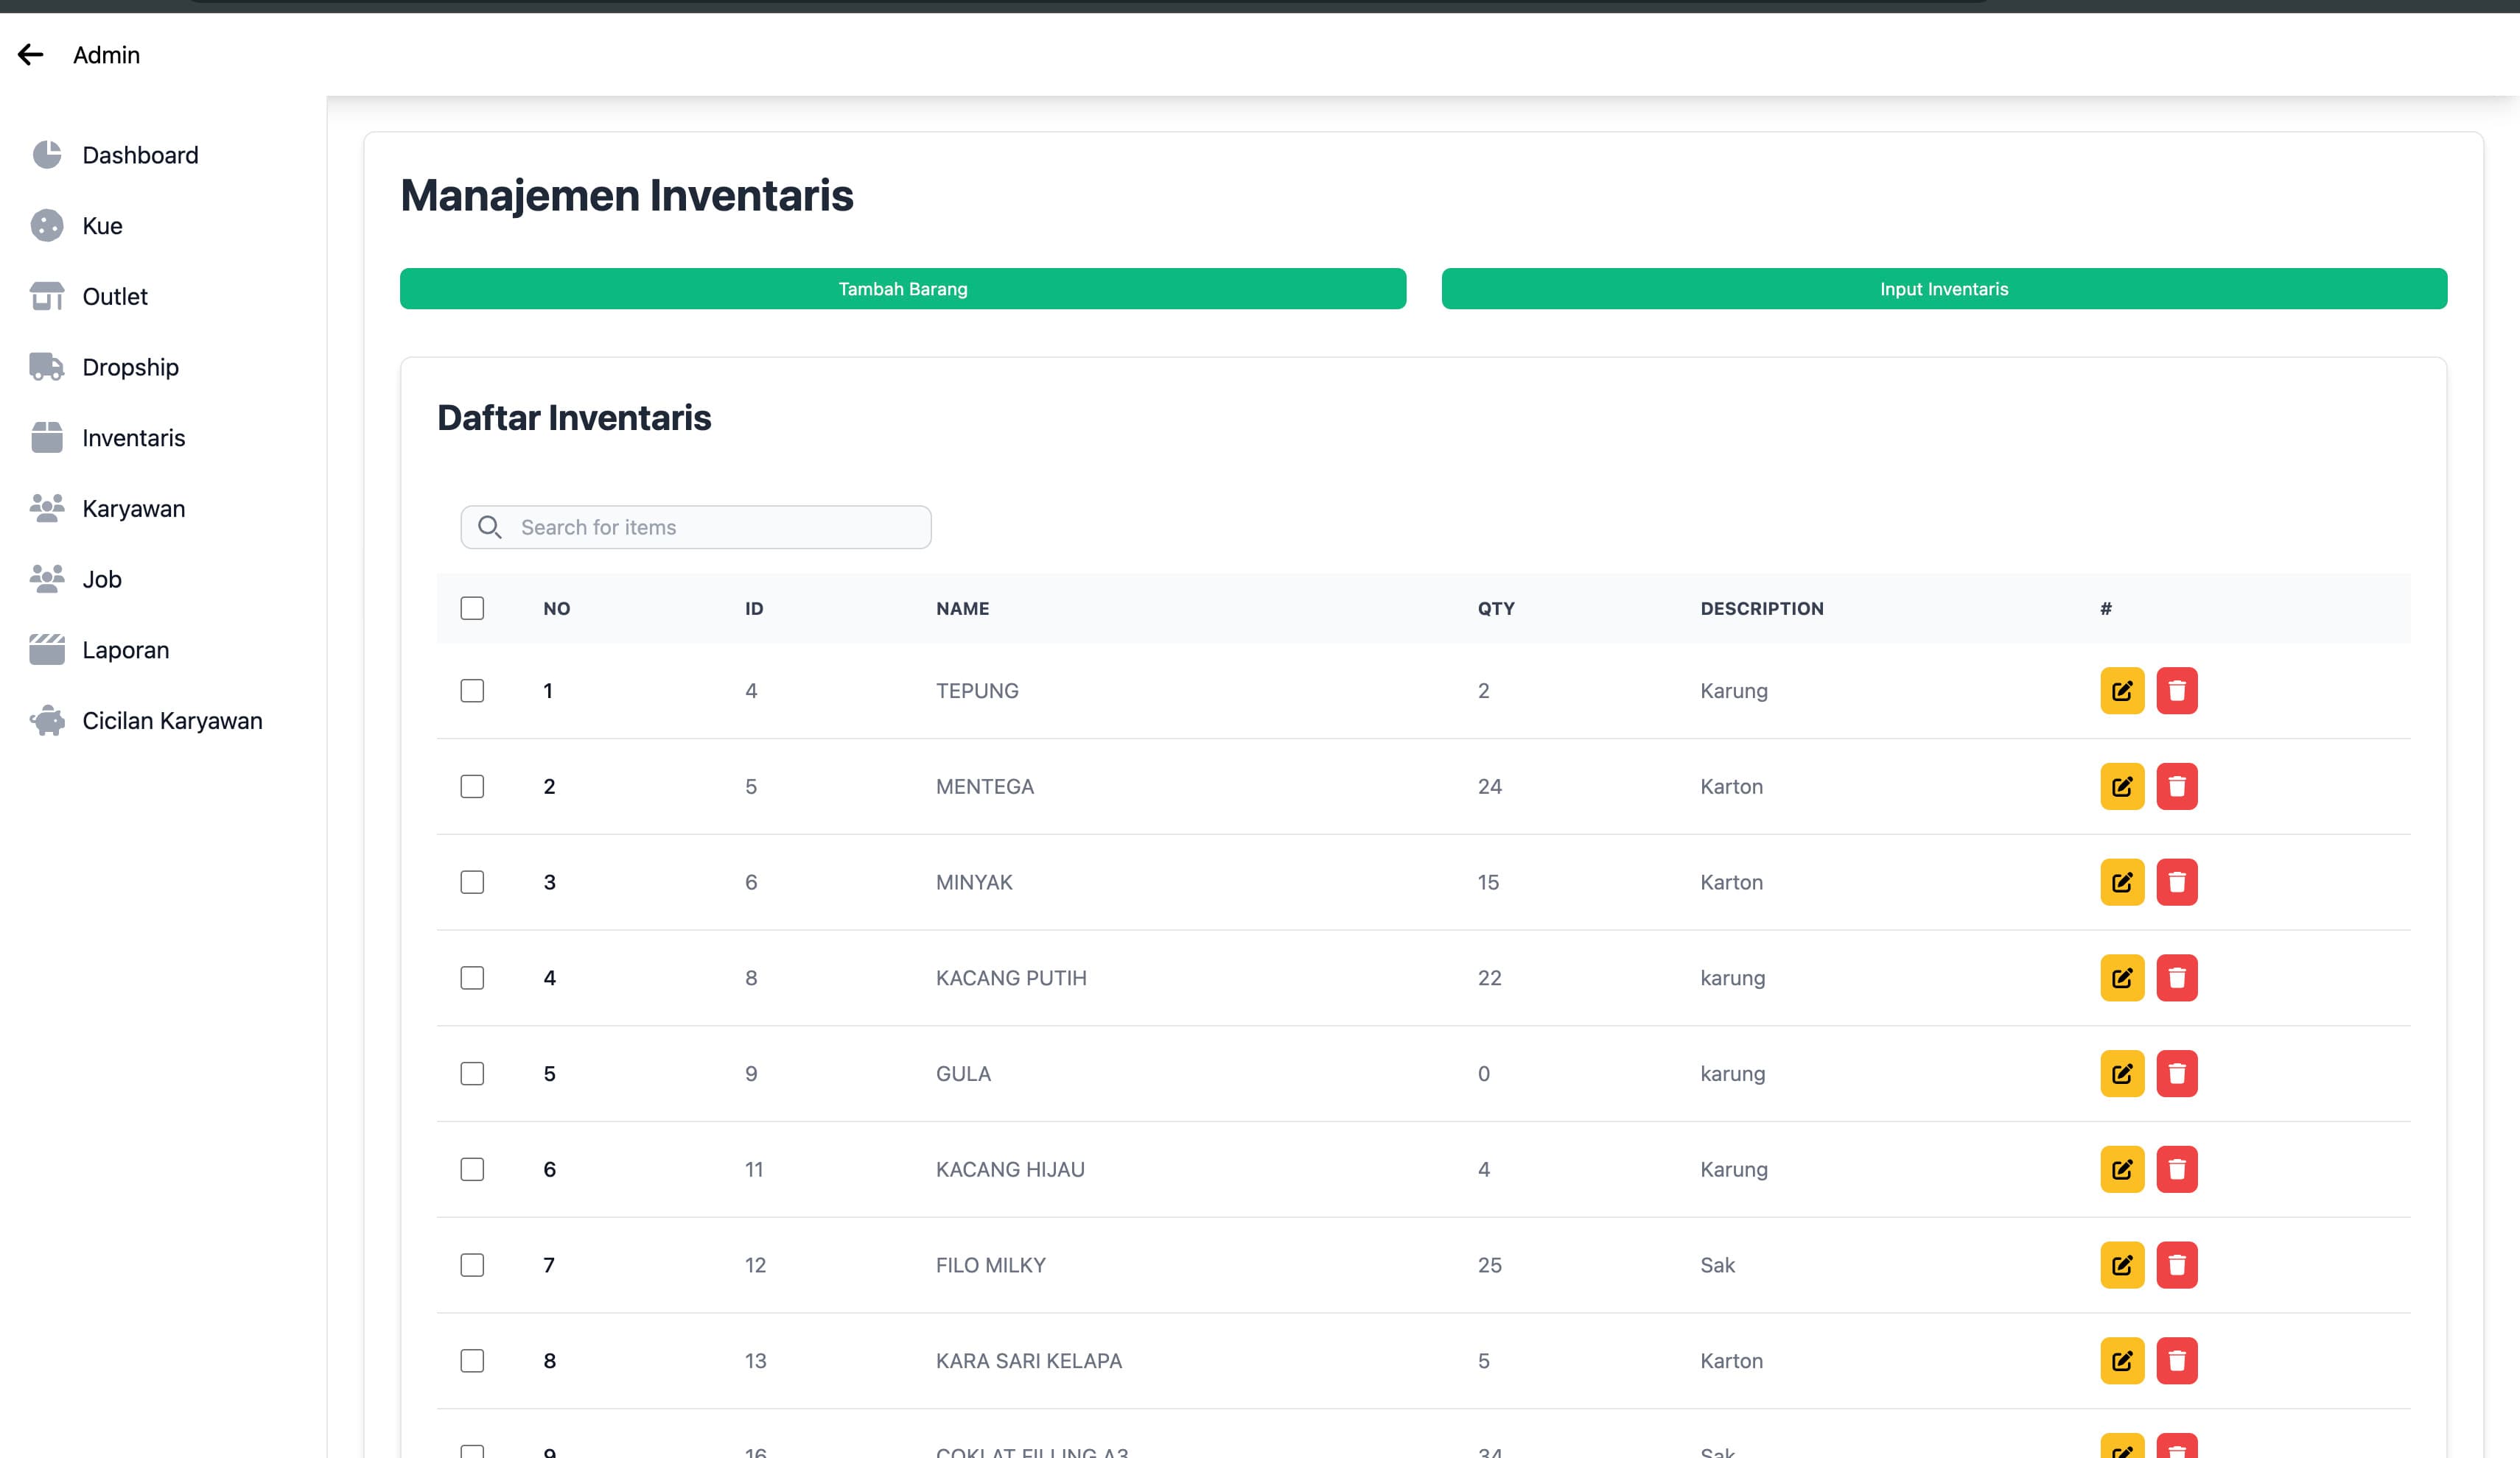Go to the Laporan section
This screenshot has width=2520, height=1458.
[125, 649]
